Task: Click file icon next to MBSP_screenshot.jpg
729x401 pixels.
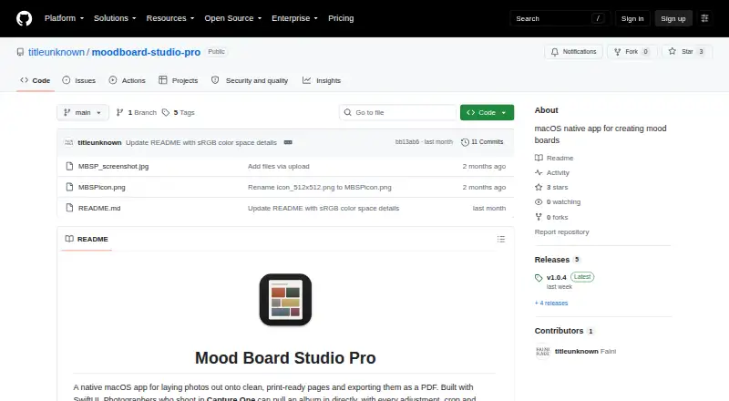Action: coord(70,166)
